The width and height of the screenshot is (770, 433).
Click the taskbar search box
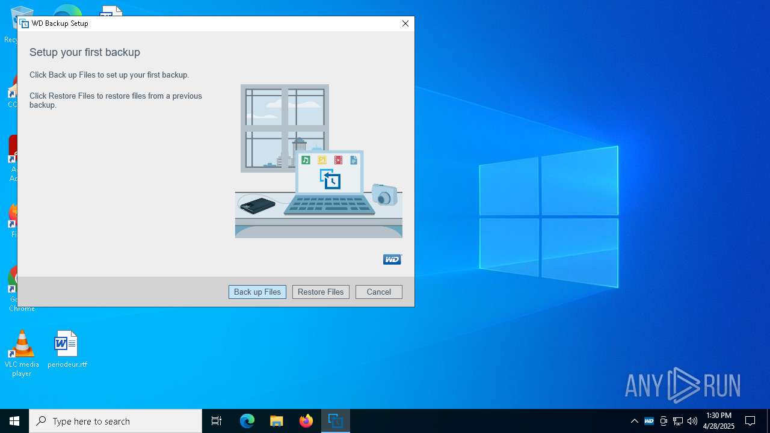click(115, 421)
